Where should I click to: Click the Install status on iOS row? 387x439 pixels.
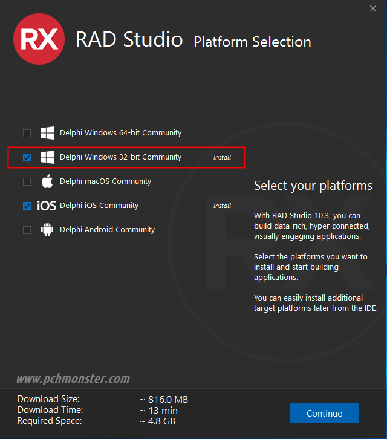pyautogui.click(x=223, y=206)
